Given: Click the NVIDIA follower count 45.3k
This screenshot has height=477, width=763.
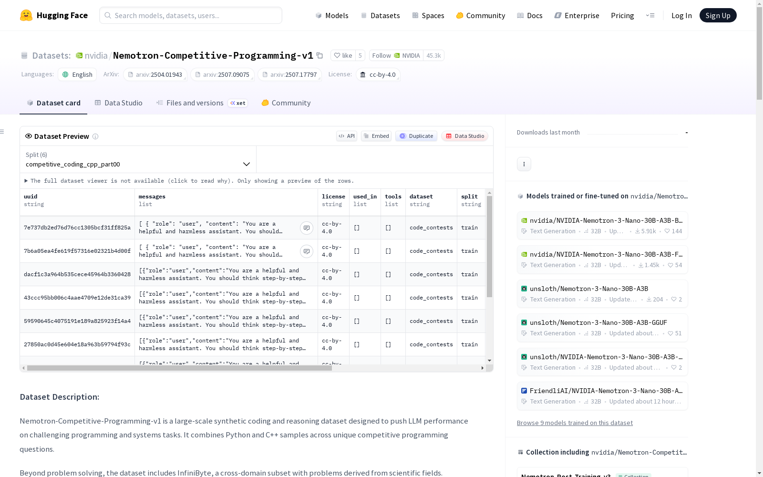Looking at the screenshot, I should [x=433, y=56].
